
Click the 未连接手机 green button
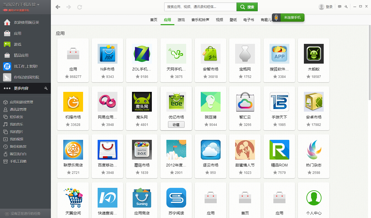point(292,18)
